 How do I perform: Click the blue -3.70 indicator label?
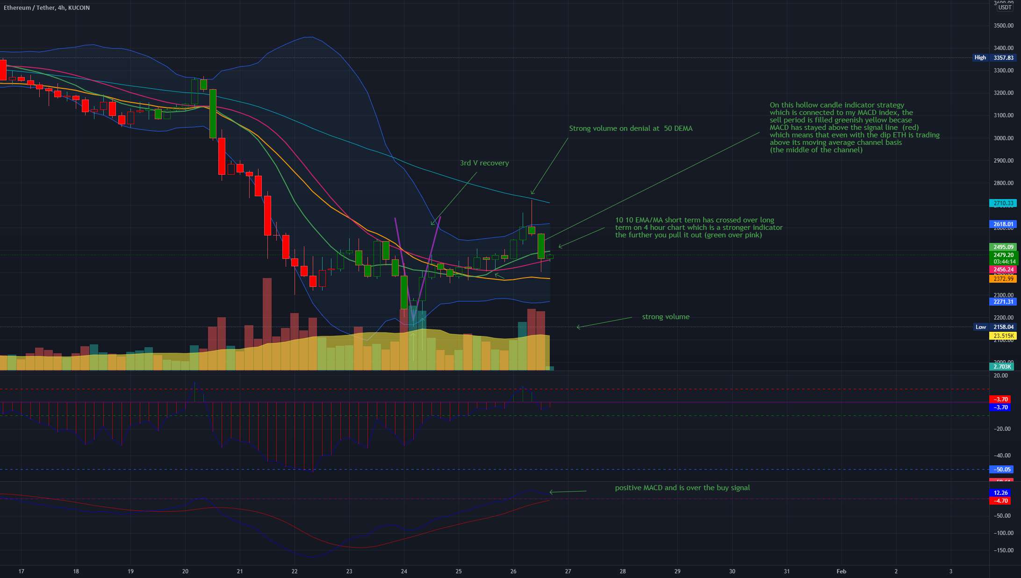[x=1000, y=407]
